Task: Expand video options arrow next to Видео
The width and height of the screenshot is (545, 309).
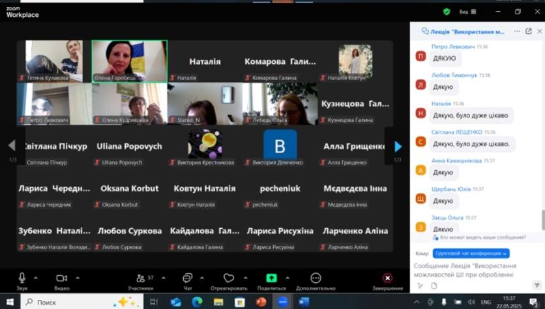Action: pos(77,278)
